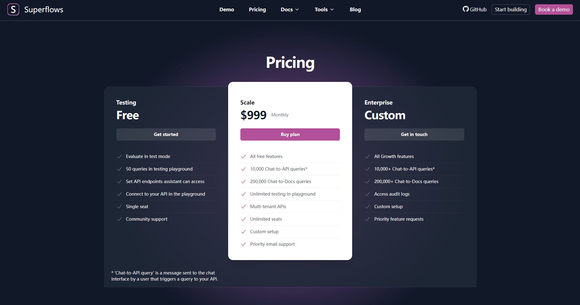
Task: Click the Superflows S logo icon
Action: [13, 9]
